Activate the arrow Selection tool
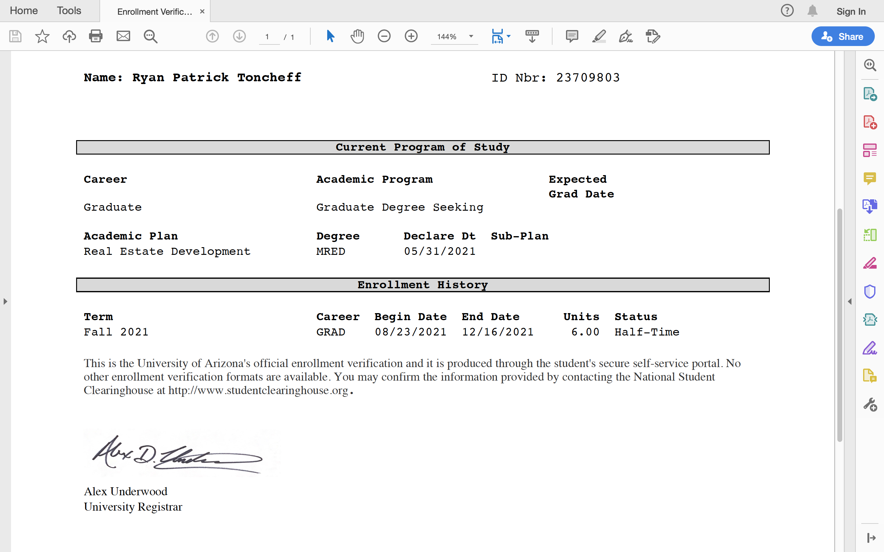The width and height of the screenshot is (884, 552). click(x=330, y=36)
